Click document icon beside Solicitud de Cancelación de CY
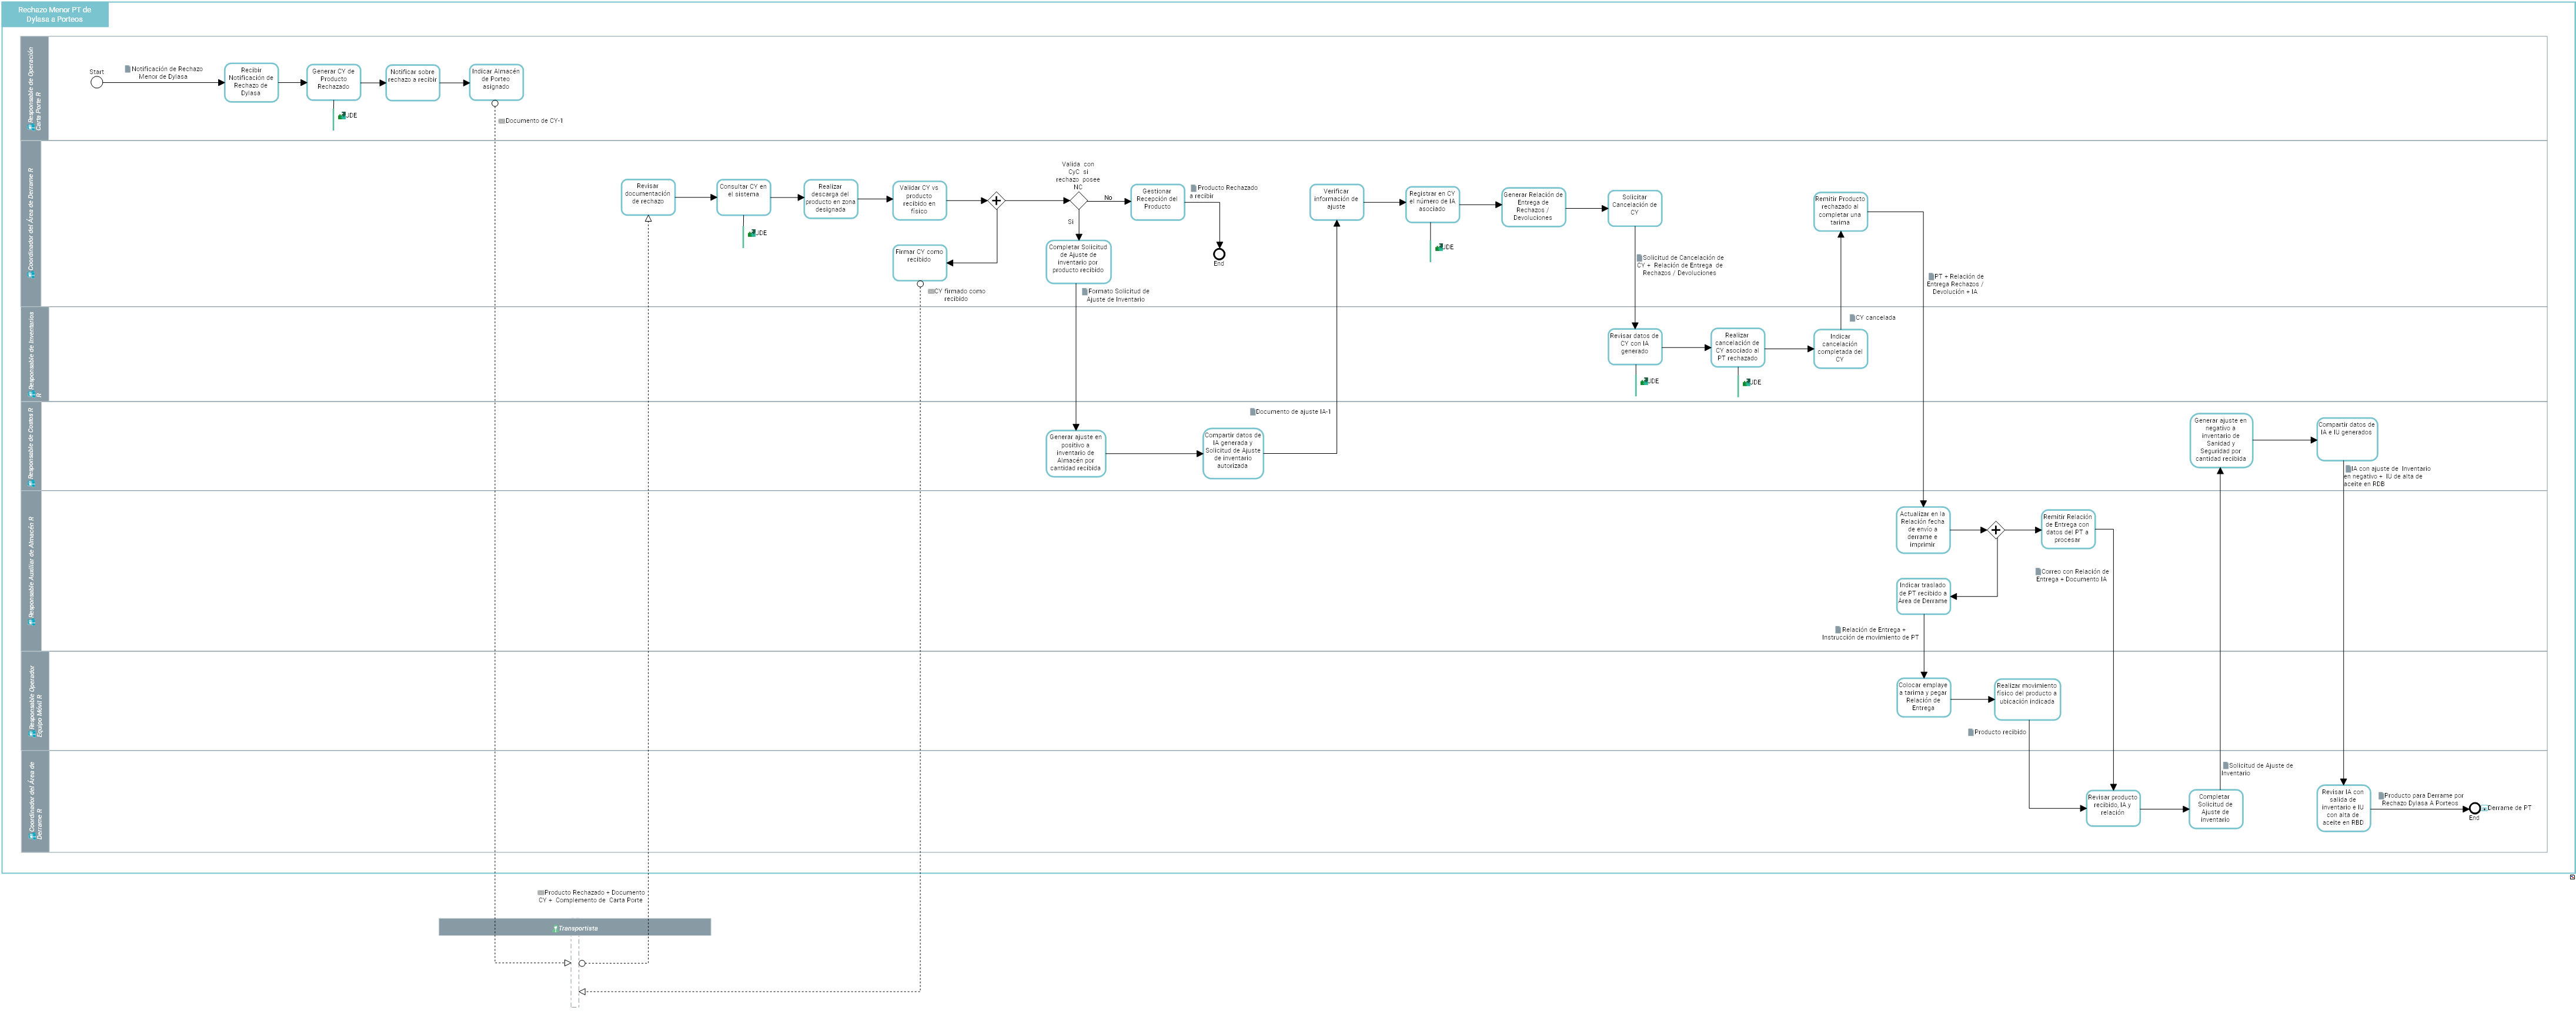Image resolution: width=2576 pixels, height=1014 pixels. tap(1640, 258)
